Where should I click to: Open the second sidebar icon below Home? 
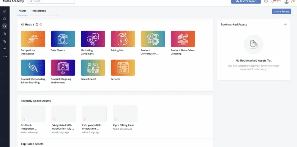[x=5, y=19]
